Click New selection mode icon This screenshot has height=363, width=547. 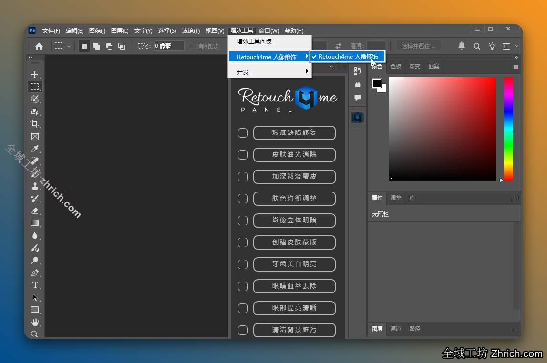click(x=84, y=46)
